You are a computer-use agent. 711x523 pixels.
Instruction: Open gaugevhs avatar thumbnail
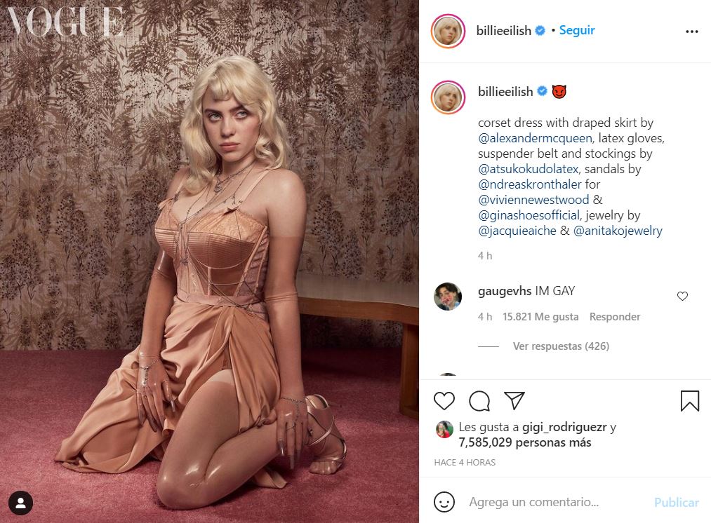448,297
